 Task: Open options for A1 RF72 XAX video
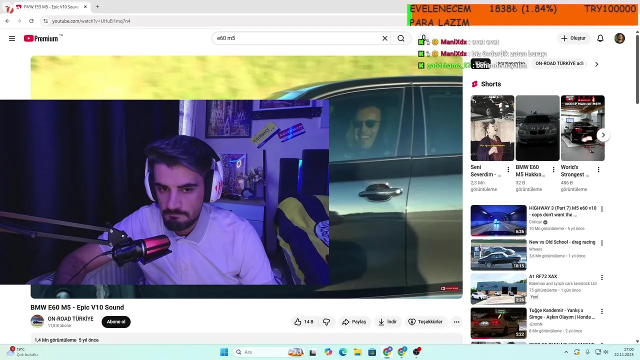(x=602, y=277)
